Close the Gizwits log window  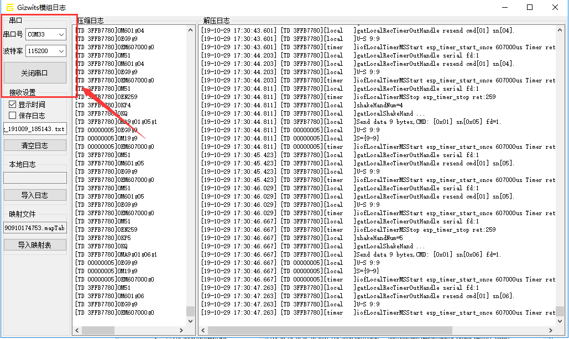click(x=555, y=7)
